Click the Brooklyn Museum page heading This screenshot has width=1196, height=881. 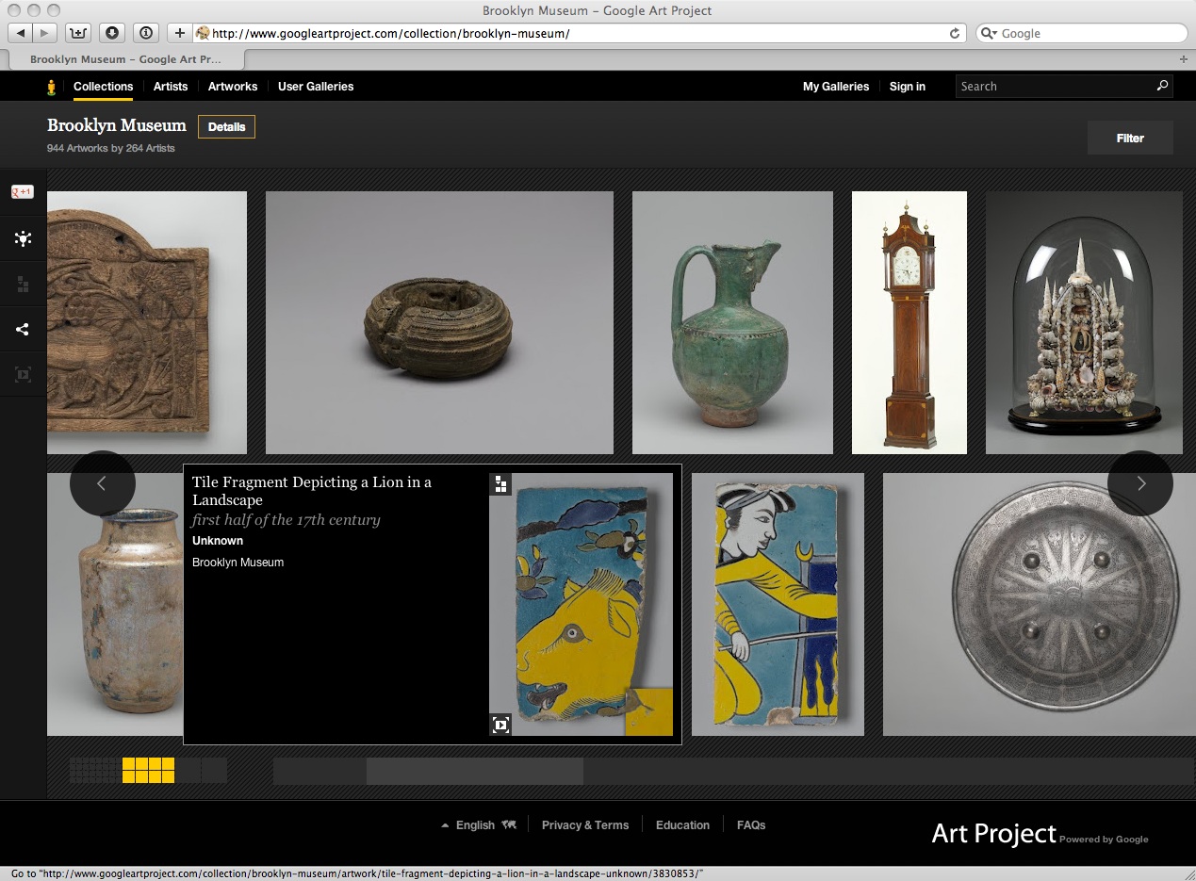pyautogui.click(x=117, y=125)
